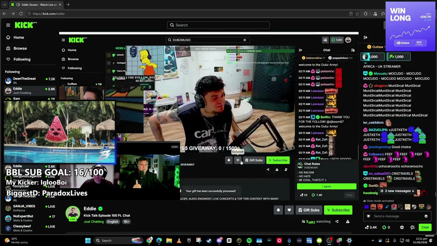Toggle follow heart for Eddie channel
437x246 pixels.
[x=289, y=210]
